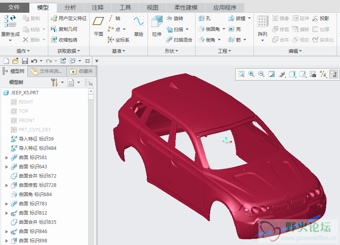Create a new file from quick access toolbar
This screenshot has width=340, height=245.
tap(6, 61)
